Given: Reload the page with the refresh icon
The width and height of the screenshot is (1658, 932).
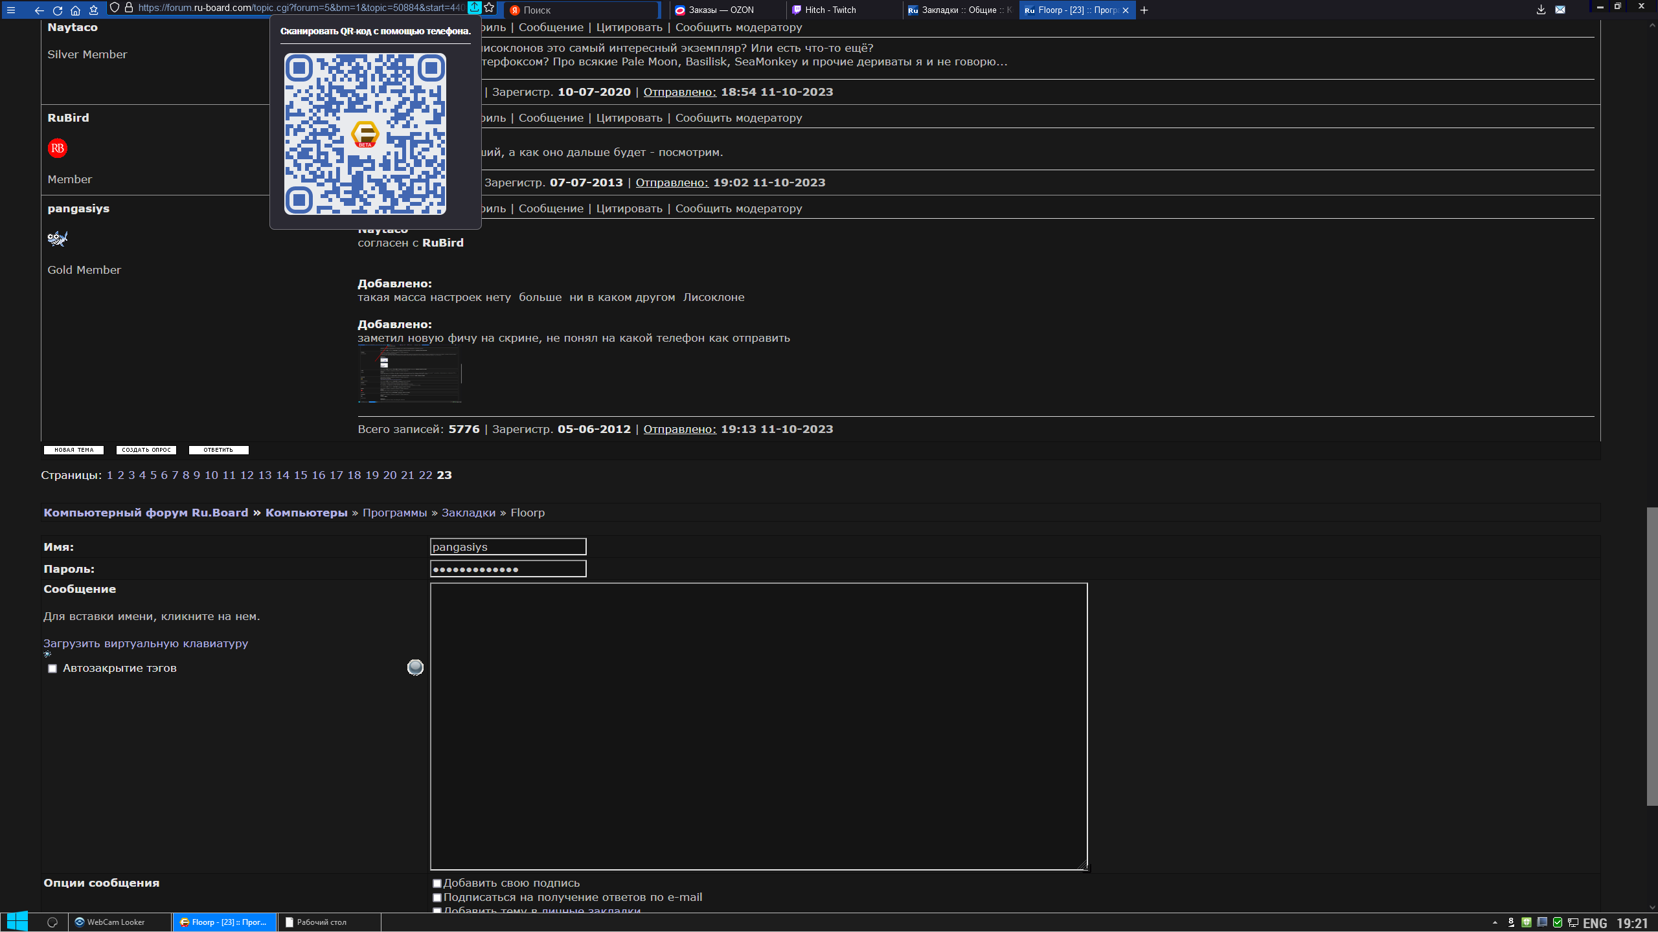Looking at the screenshot, I should click(58, 10).
